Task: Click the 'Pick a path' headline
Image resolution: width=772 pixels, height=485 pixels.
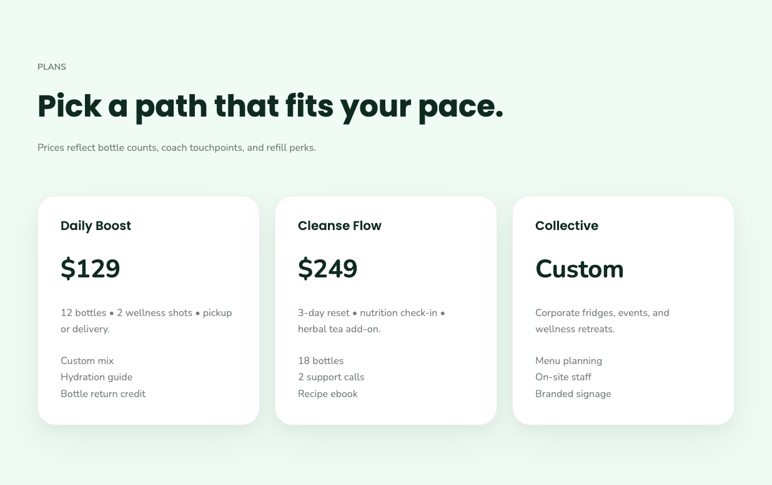Action: click(270, 106)
